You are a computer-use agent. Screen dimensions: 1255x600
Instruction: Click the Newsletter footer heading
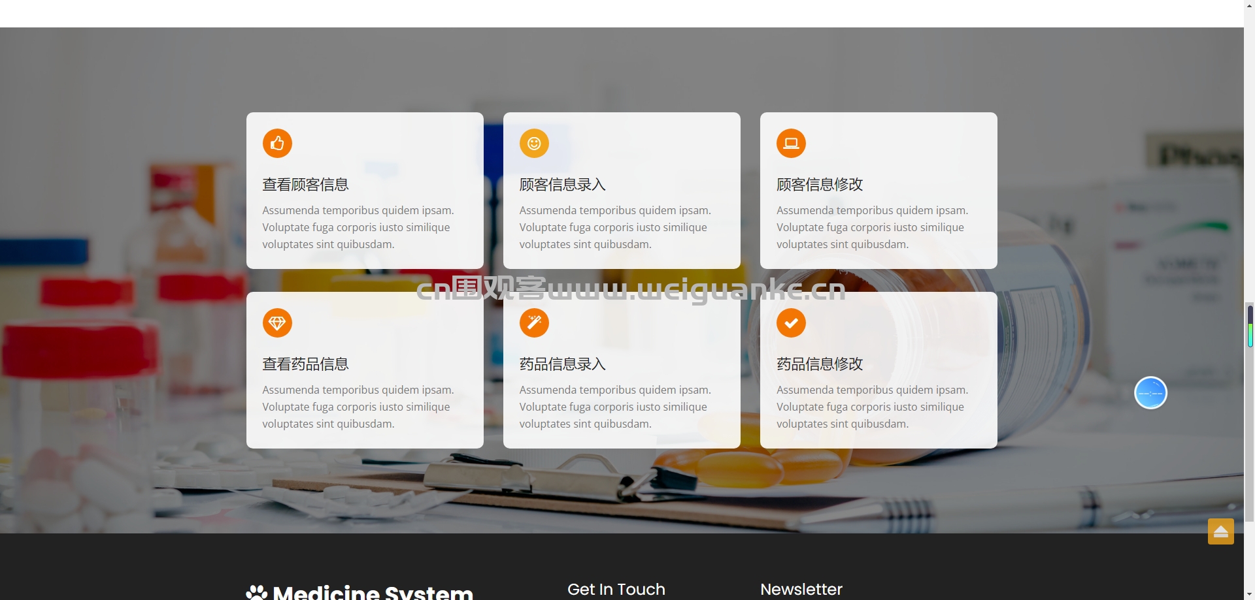tap(801, 590)
